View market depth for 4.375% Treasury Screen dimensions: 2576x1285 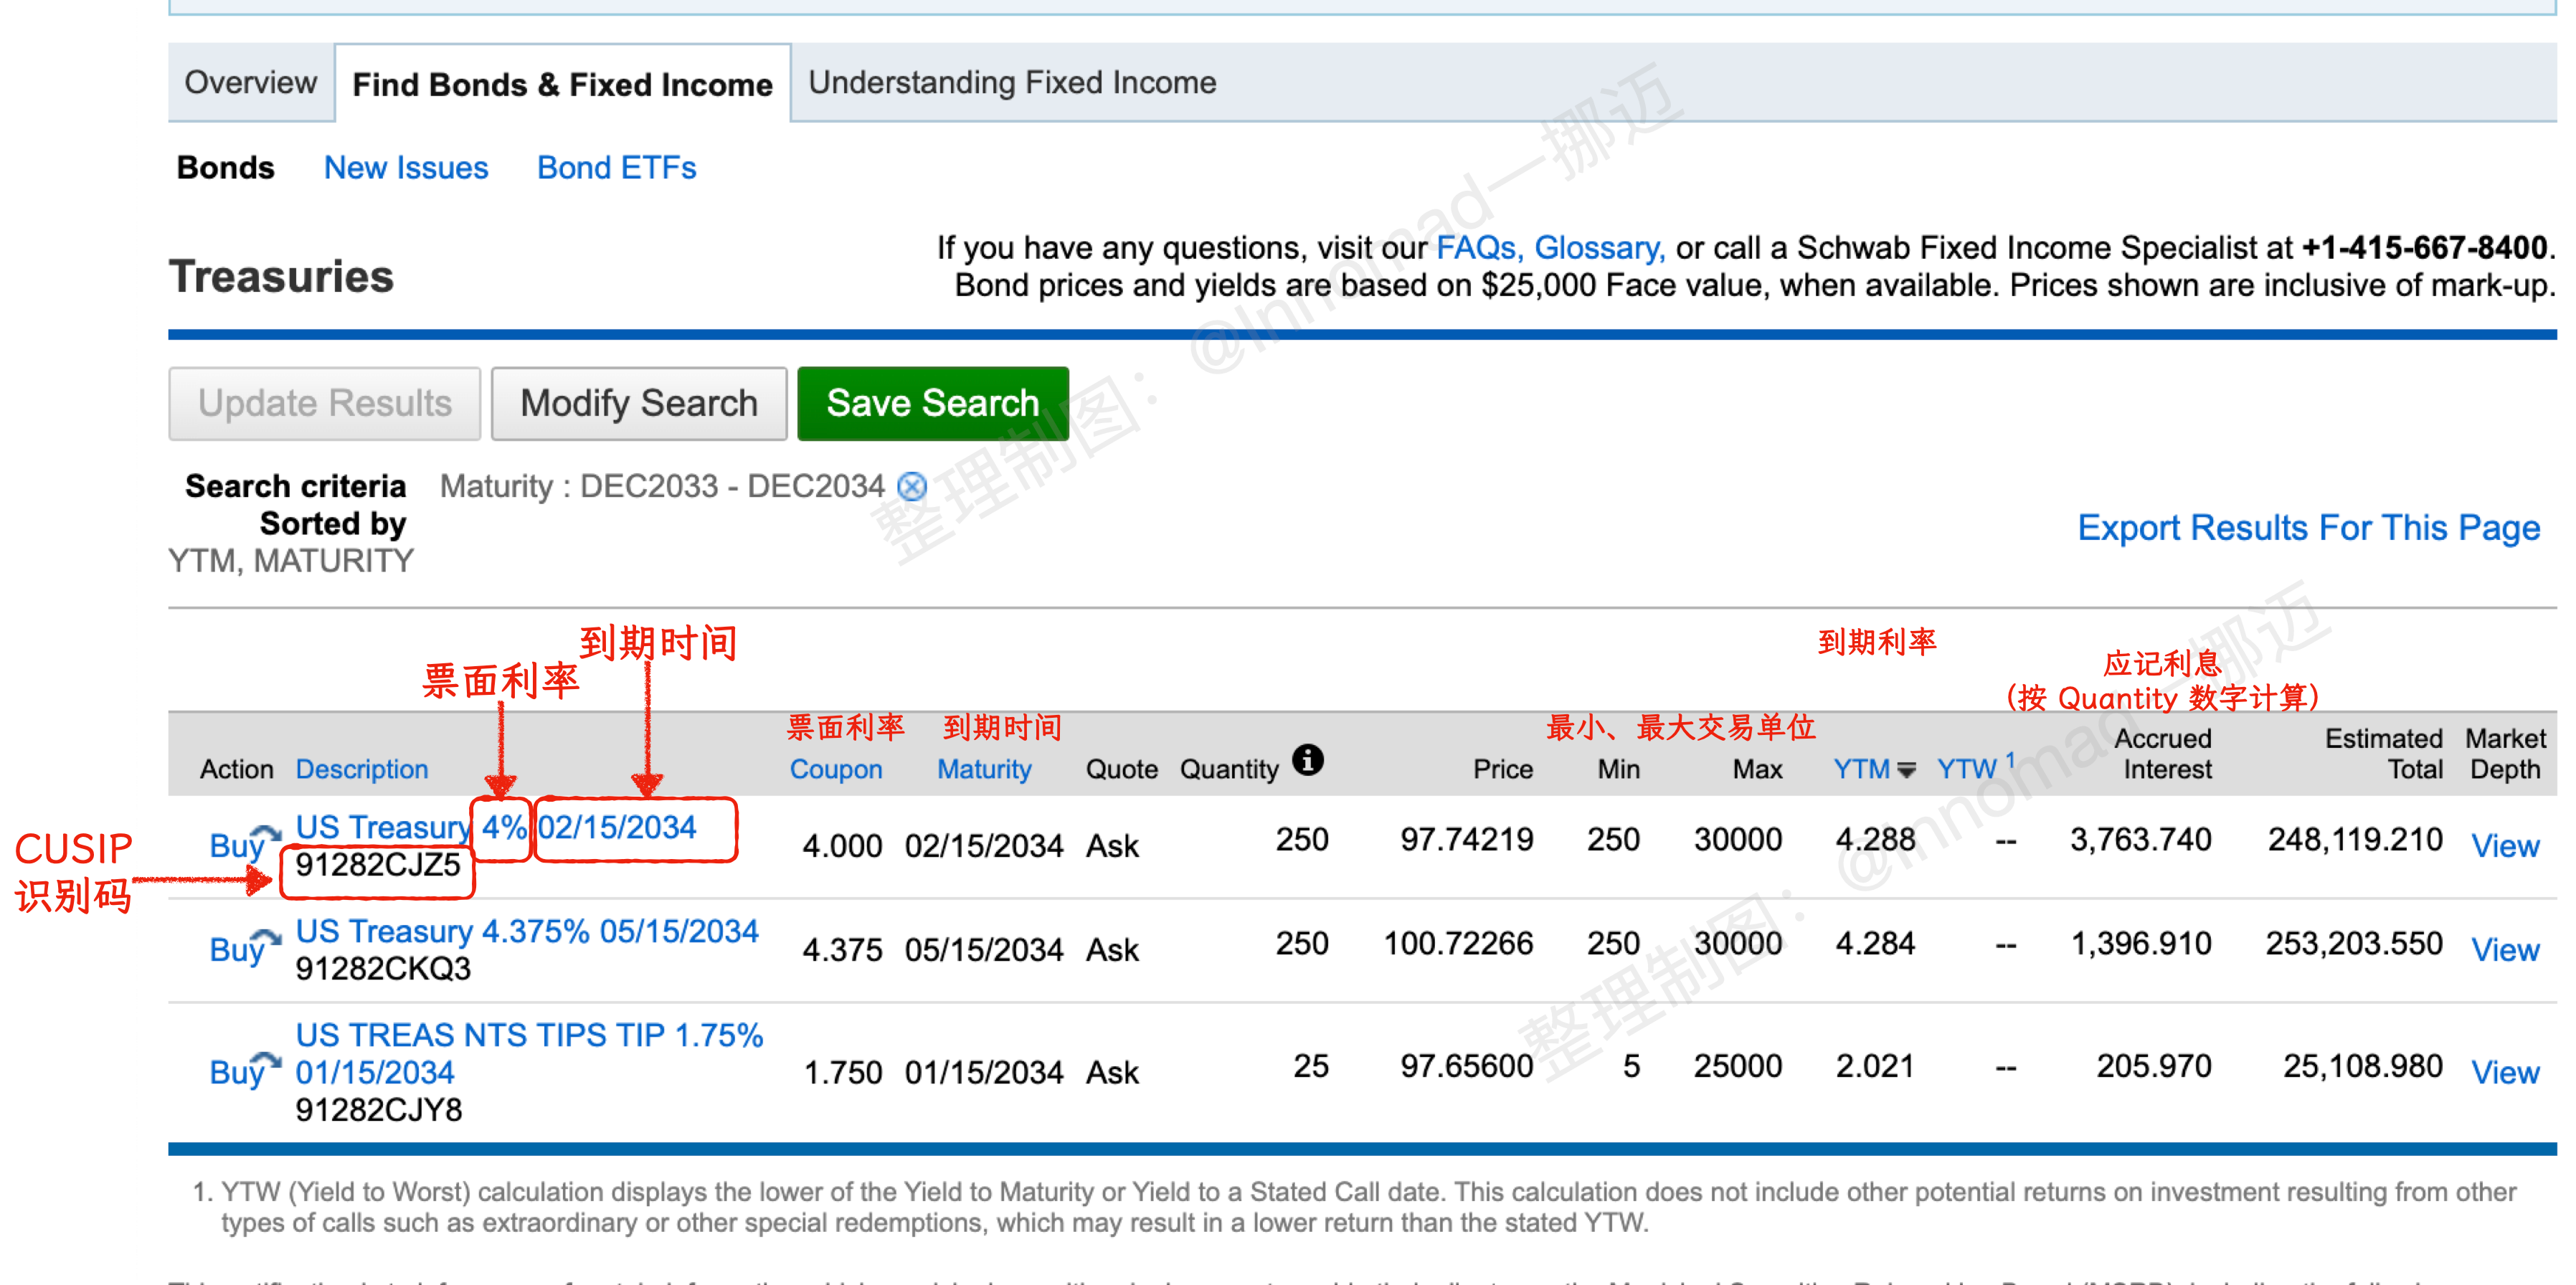pos(2504,949)
